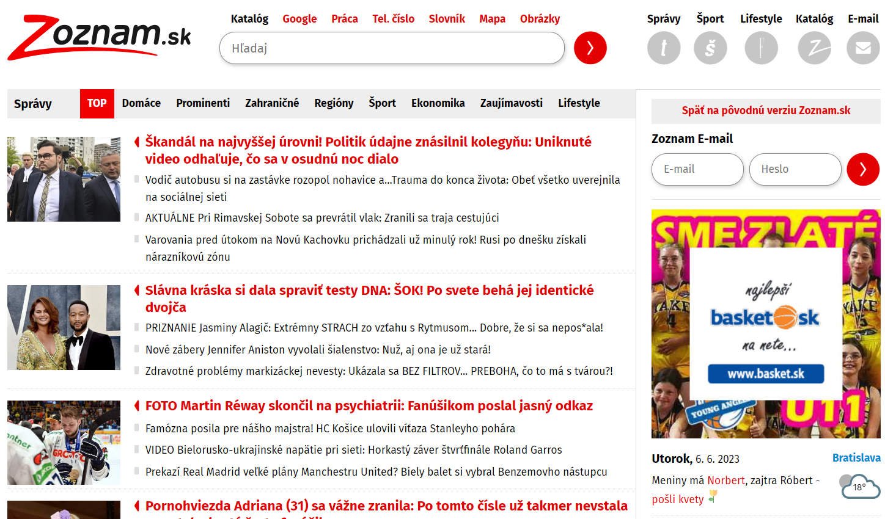Open the Katalóg round Z icon

pyautogui.click(x=814, y=48)
